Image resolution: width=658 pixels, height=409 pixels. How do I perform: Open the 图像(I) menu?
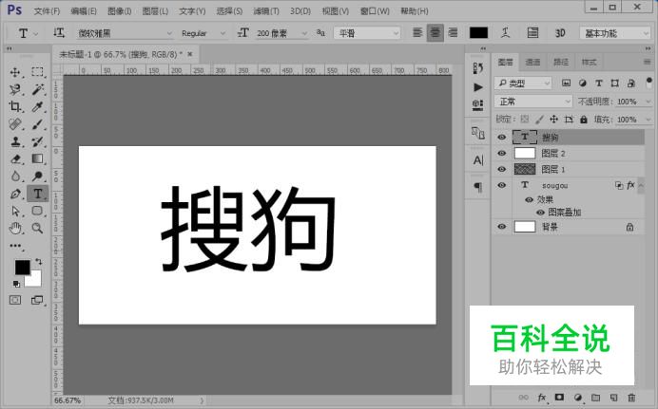click(120, 11)
